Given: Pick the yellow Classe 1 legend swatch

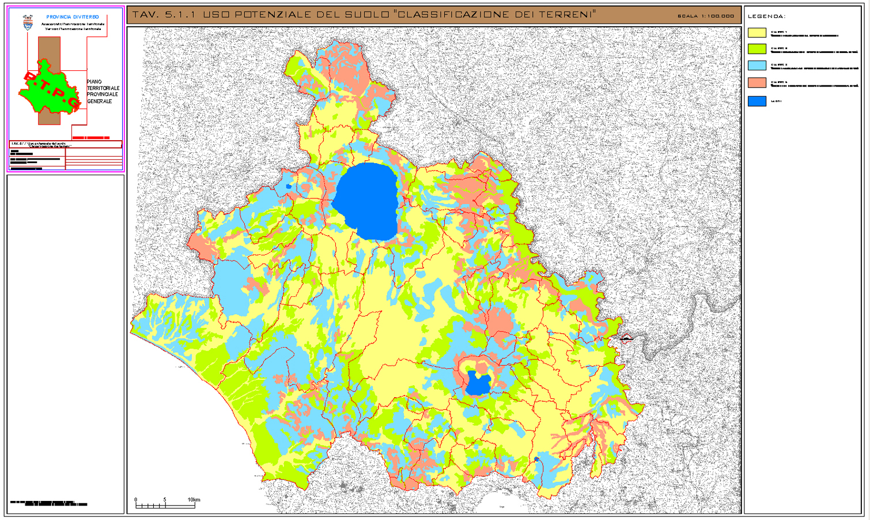Looking at the screenshot, I should click(756, 33).
